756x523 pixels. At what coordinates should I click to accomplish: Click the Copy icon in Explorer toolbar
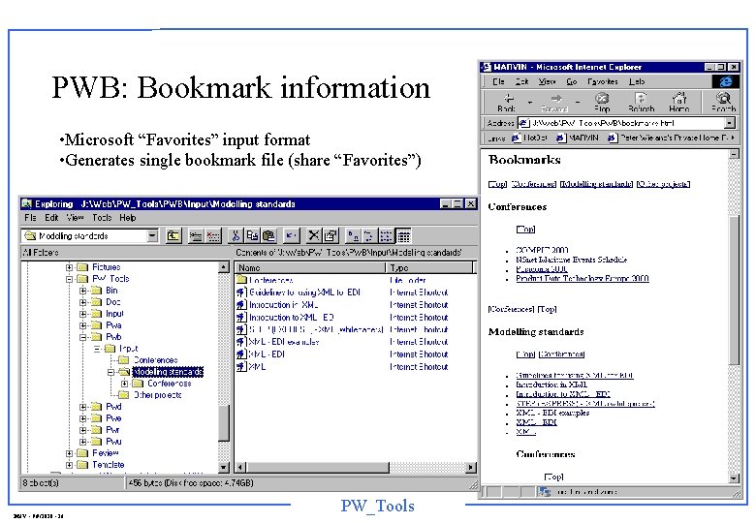point(252,235)
